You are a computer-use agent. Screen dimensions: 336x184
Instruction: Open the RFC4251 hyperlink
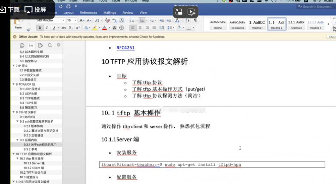[125, 48]
